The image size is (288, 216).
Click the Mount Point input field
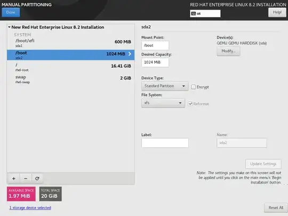[x=155, y=45]
